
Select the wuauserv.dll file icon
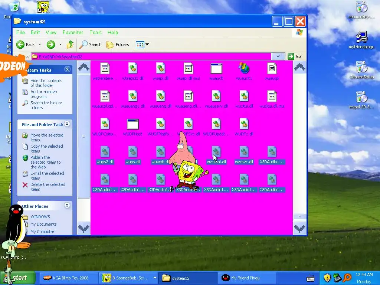coord(216,96)
